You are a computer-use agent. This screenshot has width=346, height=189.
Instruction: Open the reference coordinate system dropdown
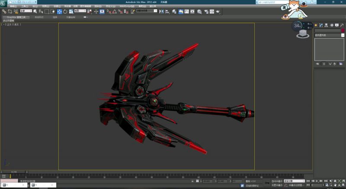(x=79, y=11)
